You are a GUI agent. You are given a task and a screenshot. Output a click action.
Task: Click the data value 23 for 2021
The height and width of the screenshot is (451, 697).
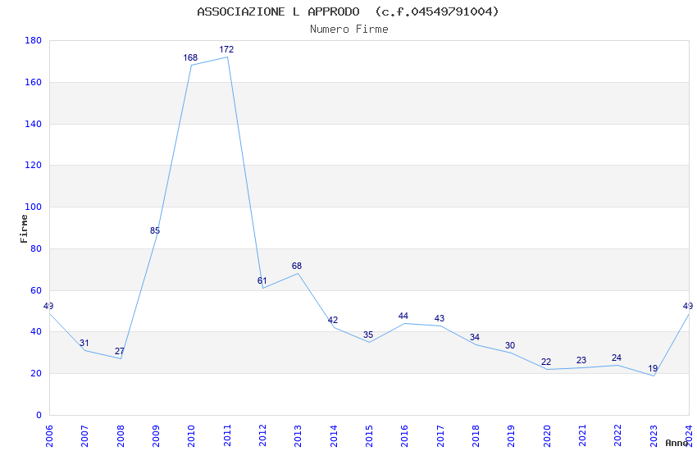(581, 360)
